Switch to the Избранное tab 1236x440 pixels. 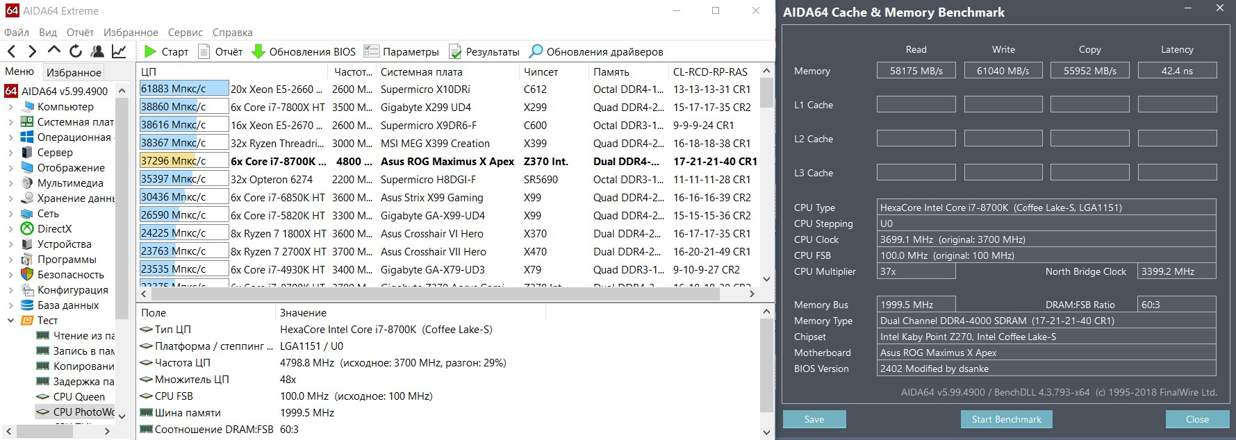pos(74,72)
